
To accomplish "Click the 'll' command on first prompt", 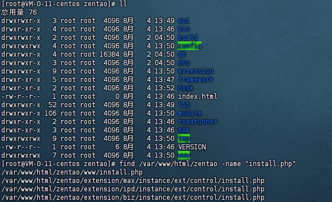I will [123, 4].
